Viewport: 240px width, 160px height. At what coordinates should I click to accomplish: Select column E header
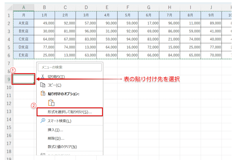point(107,7)
